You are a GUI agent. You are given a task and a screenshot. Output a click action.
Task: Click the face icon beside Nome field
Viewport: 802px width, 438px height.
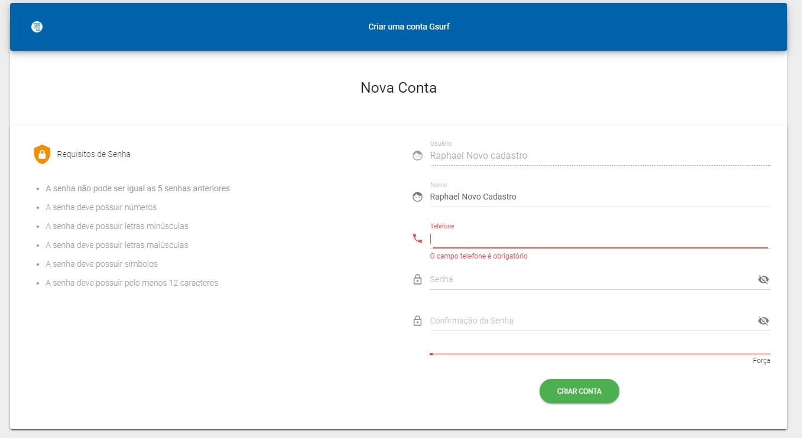(417, 197)
